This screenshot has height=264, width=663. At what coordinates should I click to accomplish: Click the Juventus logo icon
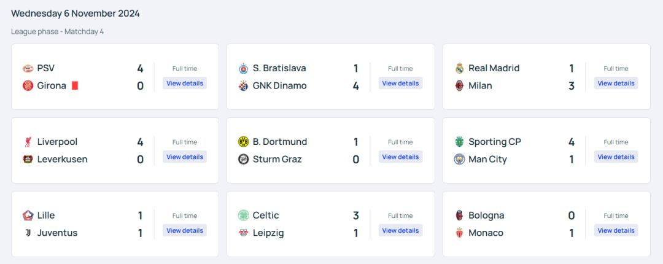click(x=28, y=233)
